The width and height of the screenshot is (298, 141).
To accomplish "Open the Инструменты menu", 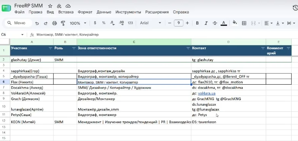I will (x=128, y=12).
